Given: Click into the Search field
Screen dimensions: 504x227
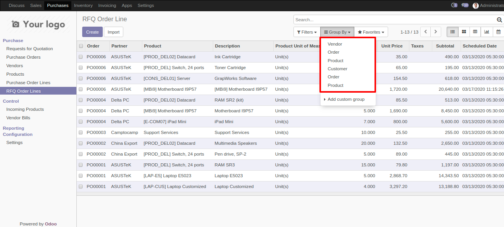Looking at the screenshot, I should tap(395, 20).
